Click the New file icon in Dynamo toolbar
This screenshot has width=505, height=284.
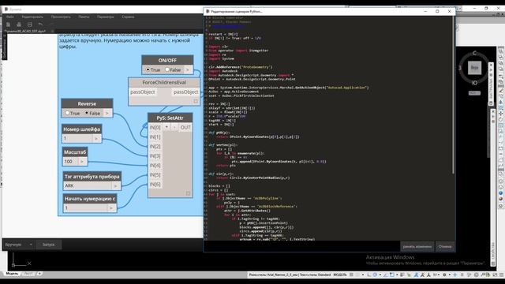click(x=9, y=24)
